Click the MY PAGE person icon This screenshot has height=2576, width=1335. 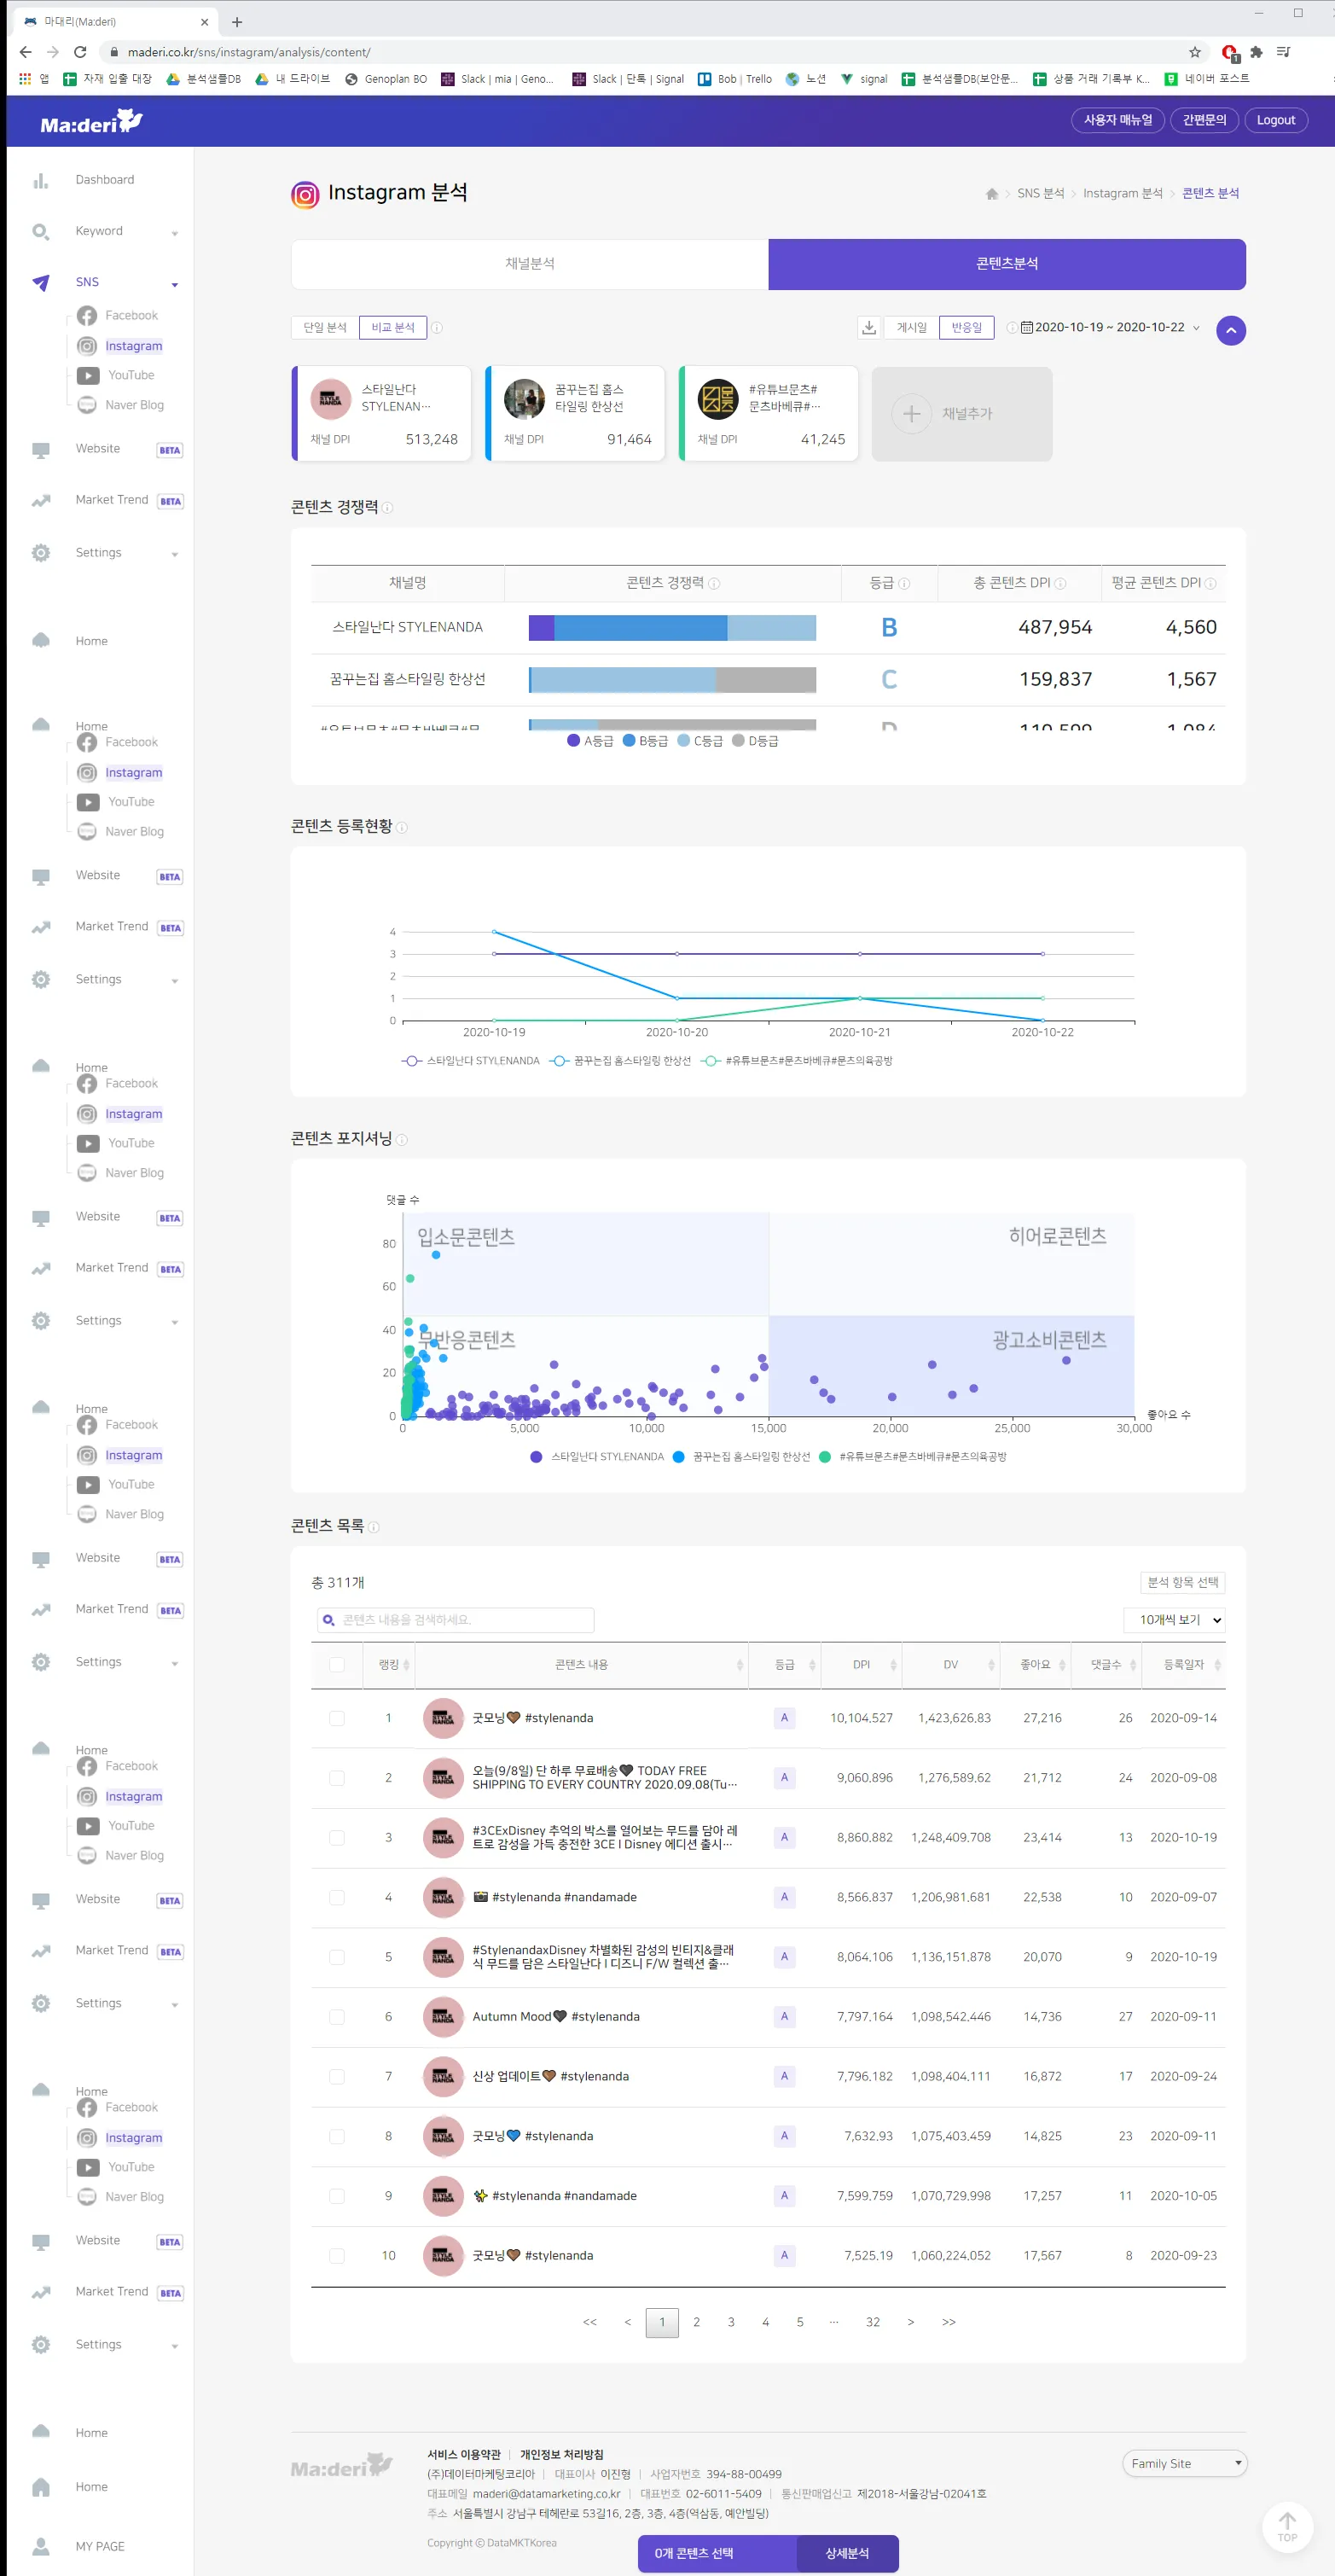coord(40,2546)
